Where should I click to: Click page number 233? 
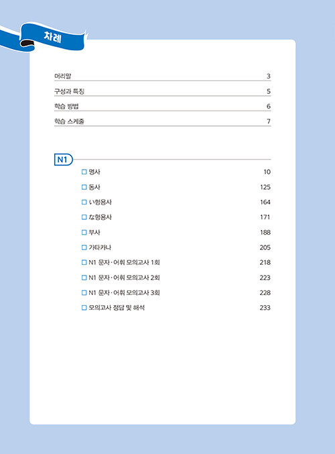[265, 308]
